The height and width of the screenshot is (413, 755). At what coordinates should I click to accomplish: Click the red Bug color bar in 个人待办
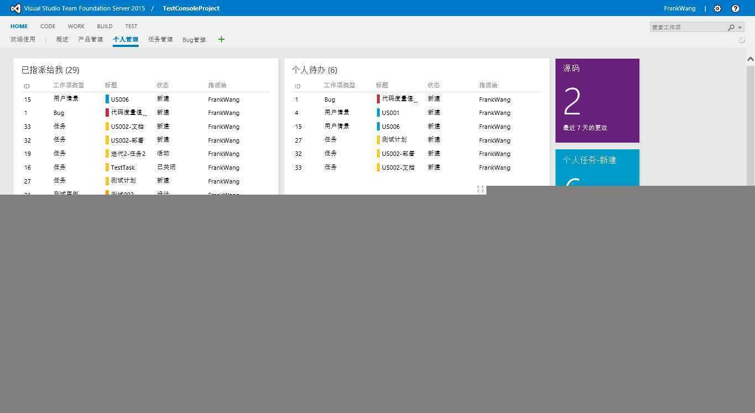[378, 99]
